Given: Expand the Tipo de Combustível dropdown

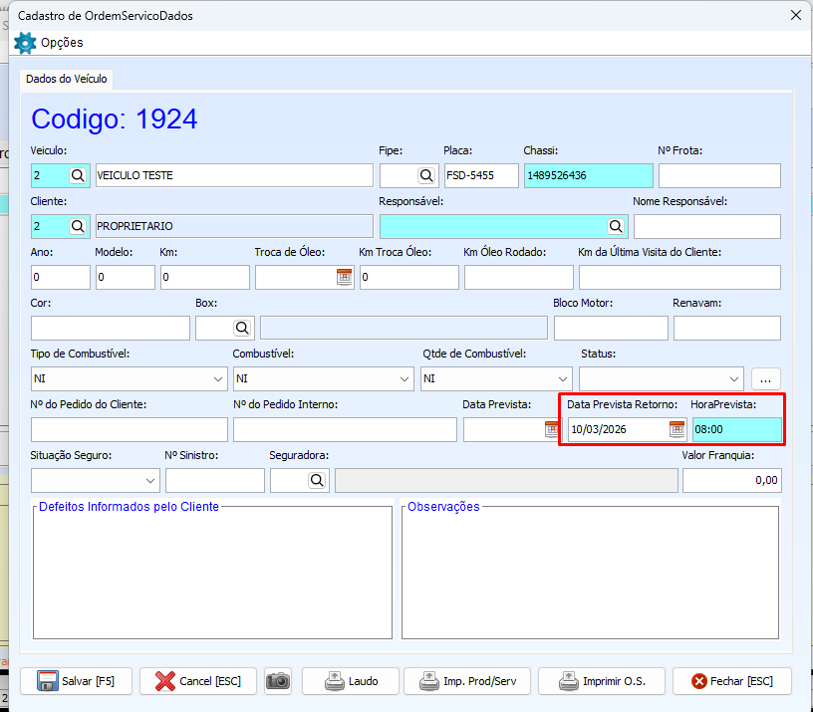Looking at the screenshot, I should 219,379.
